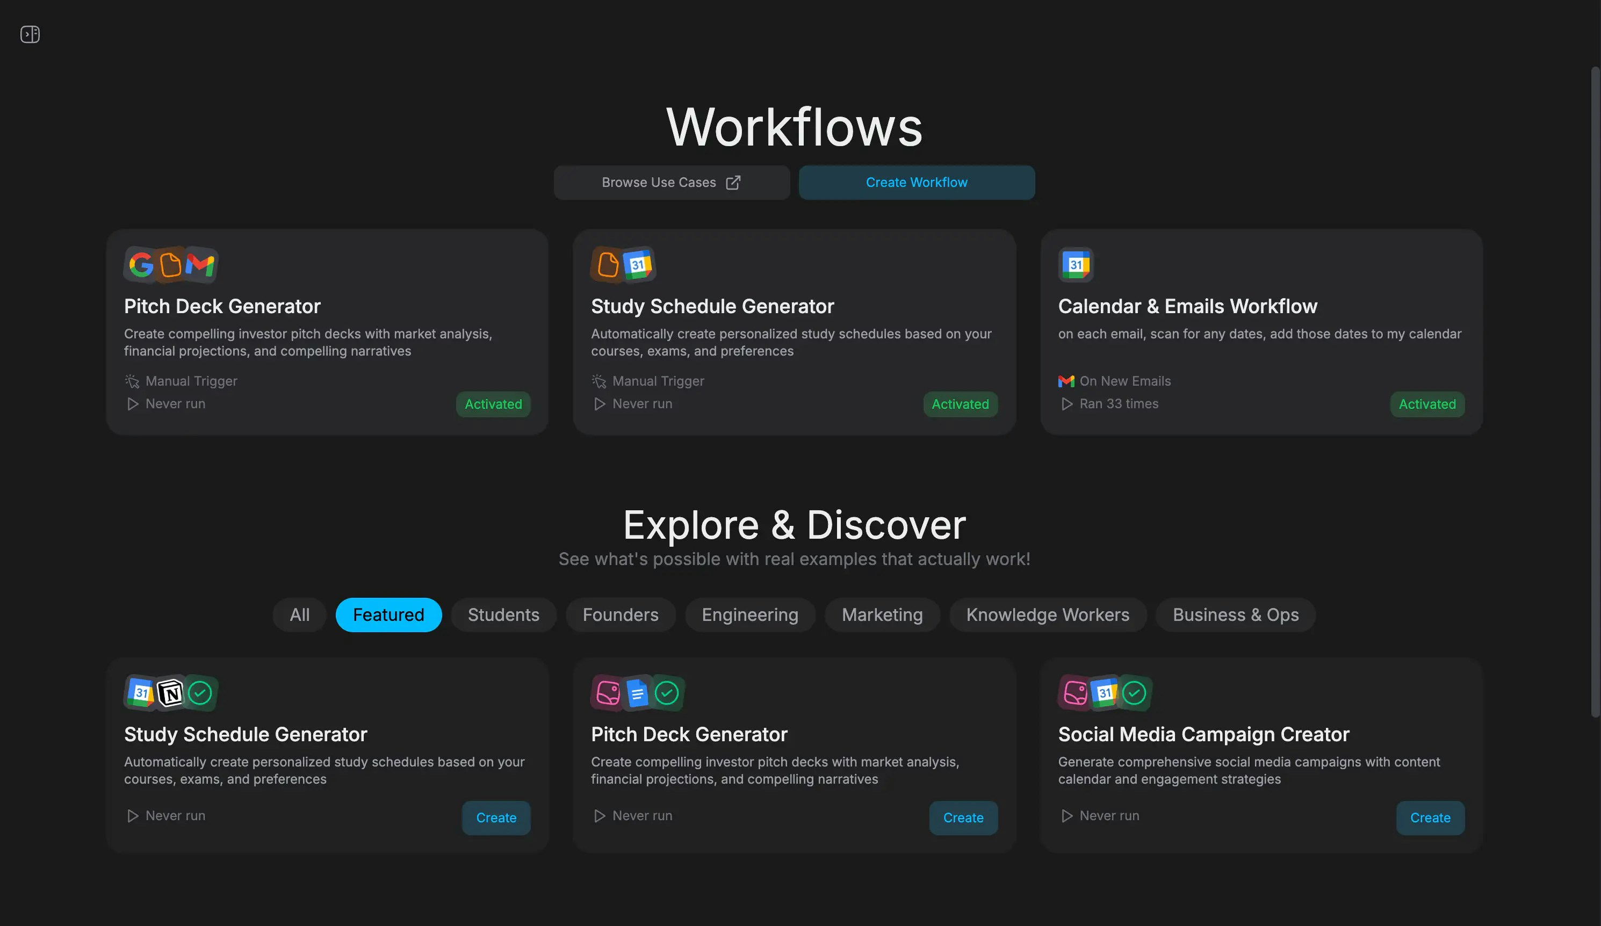Click the Create Workflow button
Viewport: 1601px width, 926px height.
917,182
